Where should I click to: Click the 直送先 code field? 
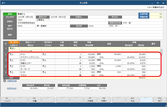[26, 29]
